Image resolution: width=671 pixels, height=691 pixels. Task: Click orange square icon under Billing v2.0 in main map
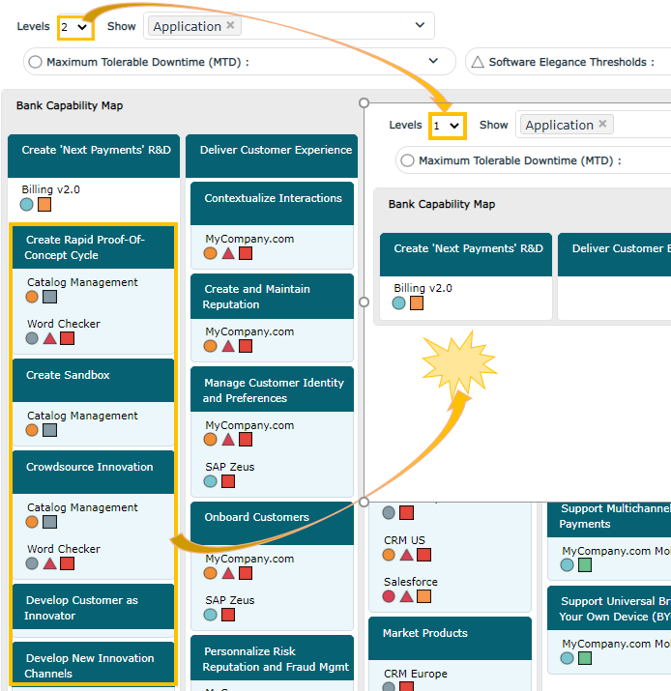(44, 205)
